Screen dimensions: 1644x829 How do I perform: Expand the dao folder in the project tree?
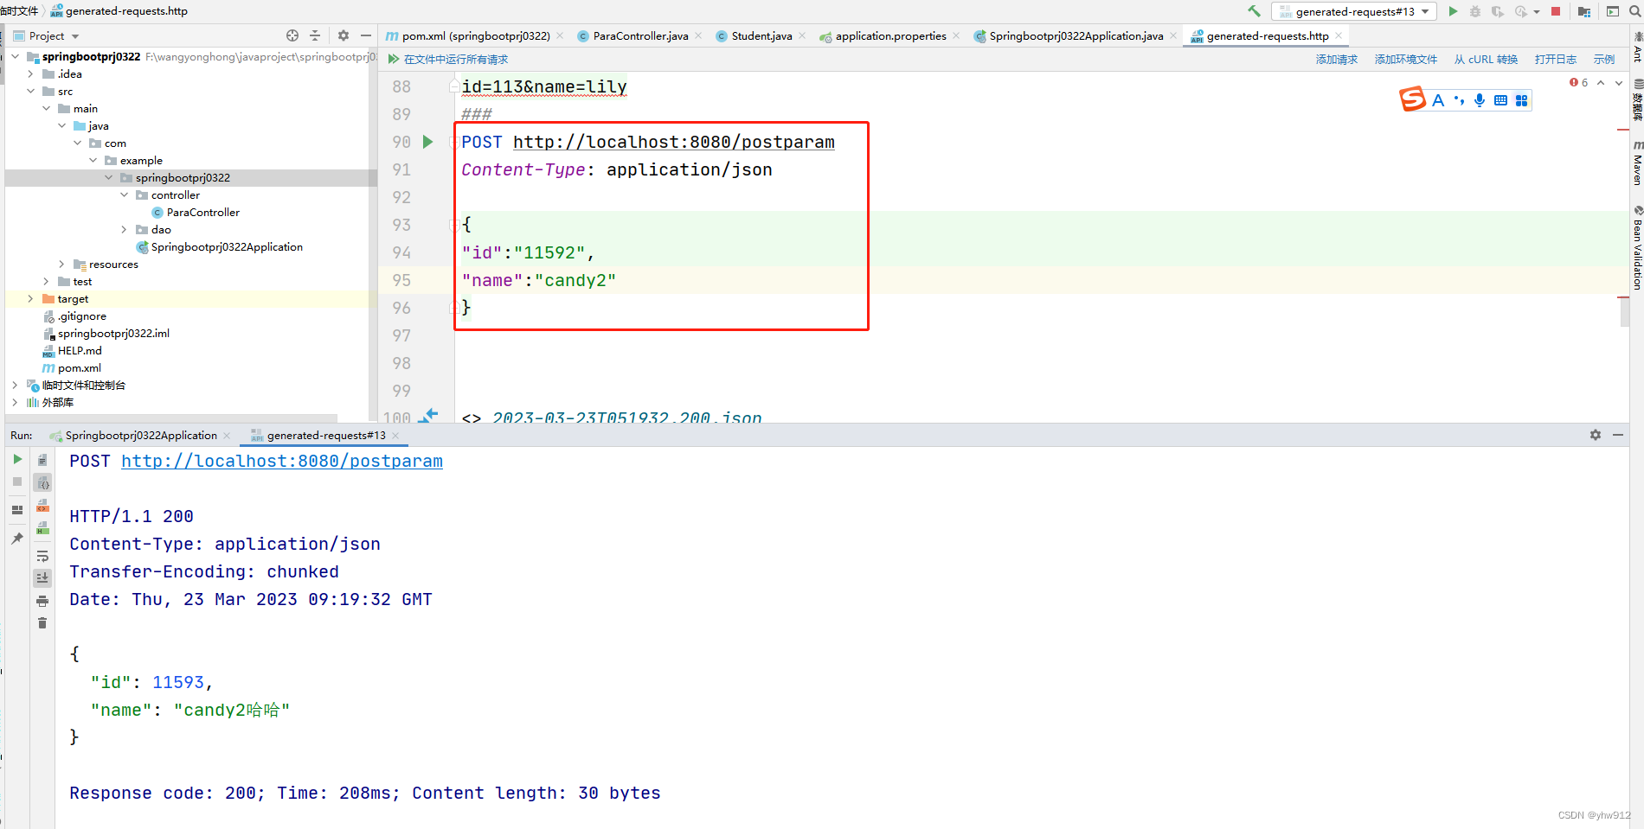coord(124,229)
